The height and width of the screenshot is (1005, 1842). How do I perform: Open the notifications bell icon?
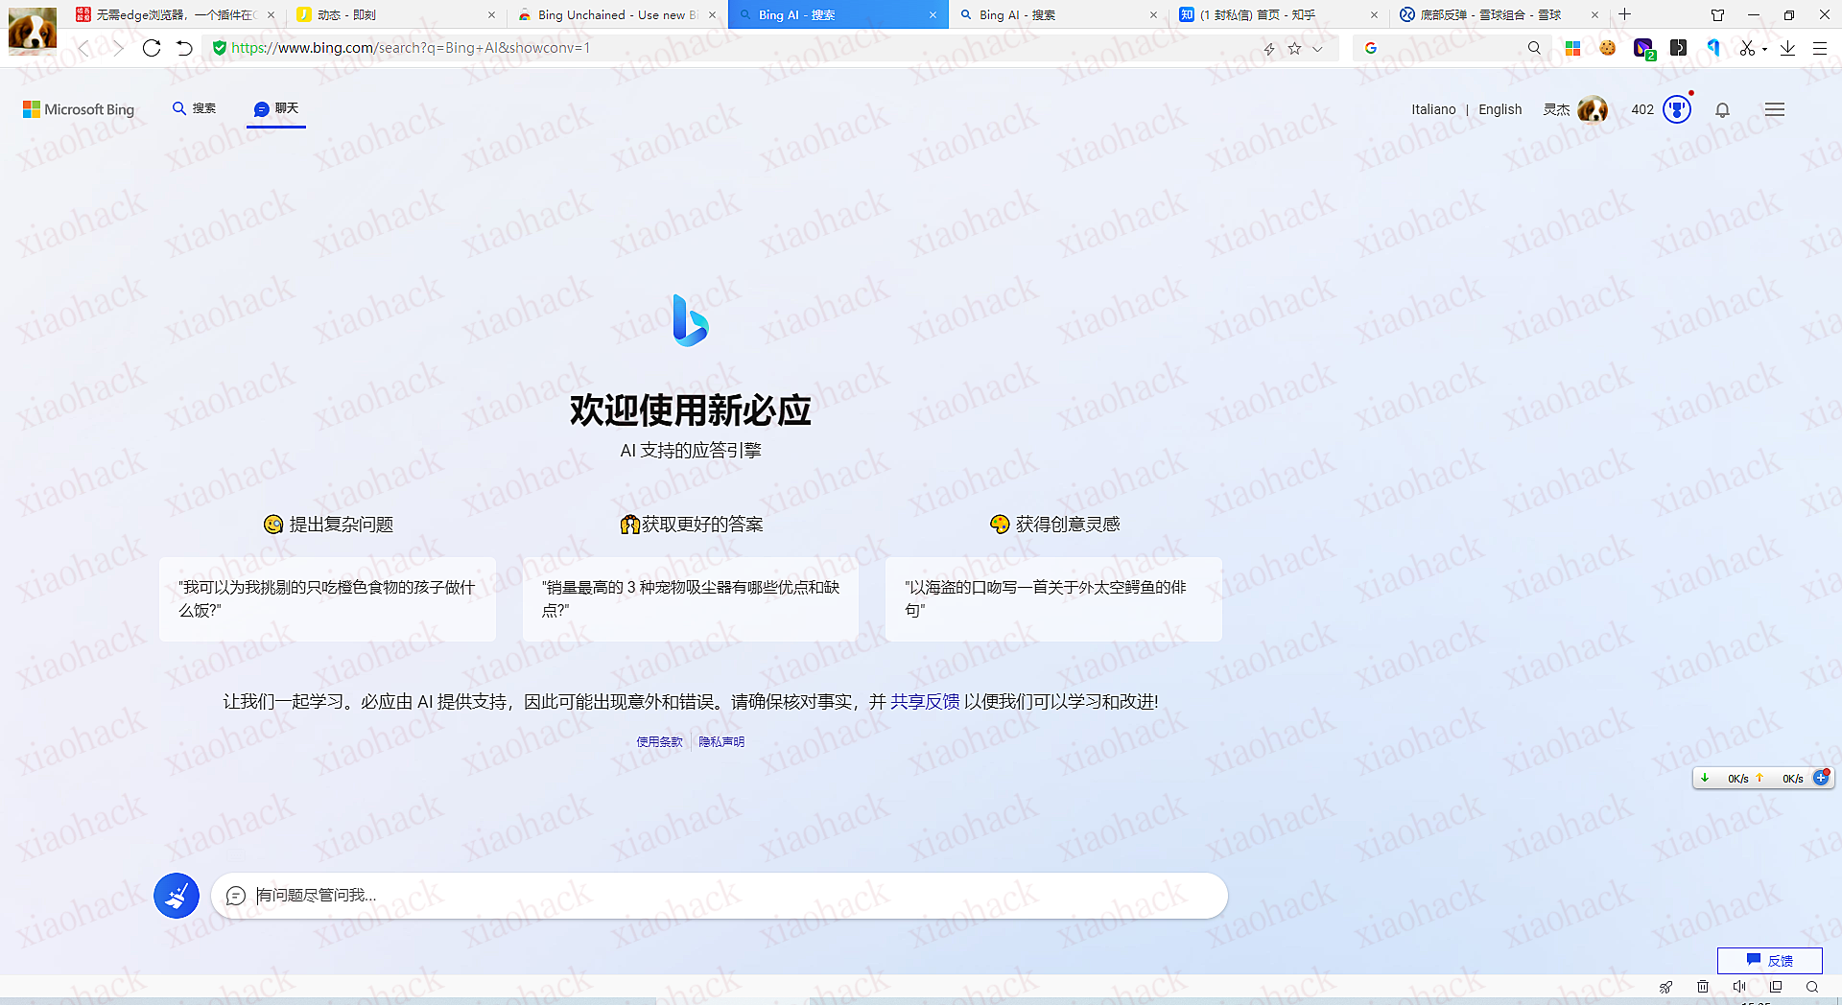coord(1722,109)
